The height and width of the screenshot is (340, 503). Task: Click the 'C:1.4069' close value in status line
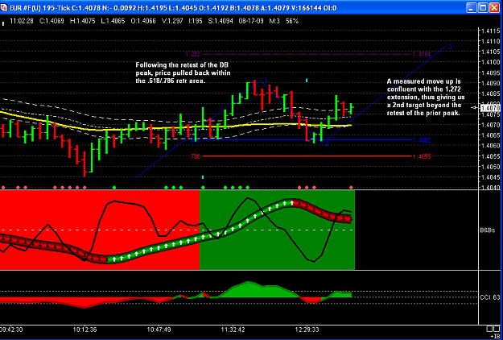point(52,21)
